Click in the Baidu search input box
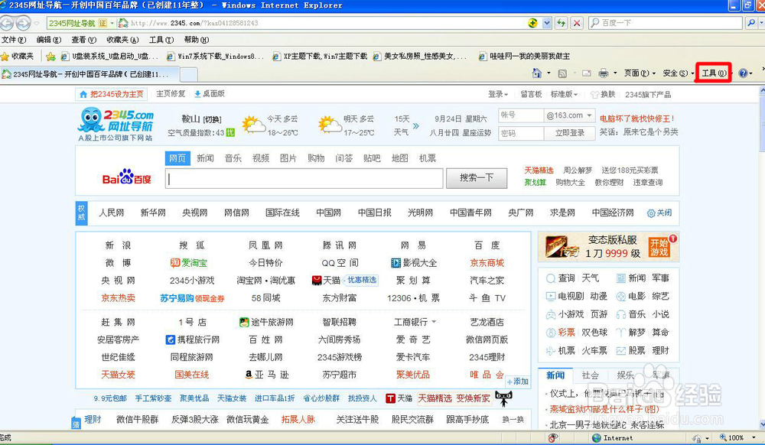The image size is (765, 445). pos(304,178)
